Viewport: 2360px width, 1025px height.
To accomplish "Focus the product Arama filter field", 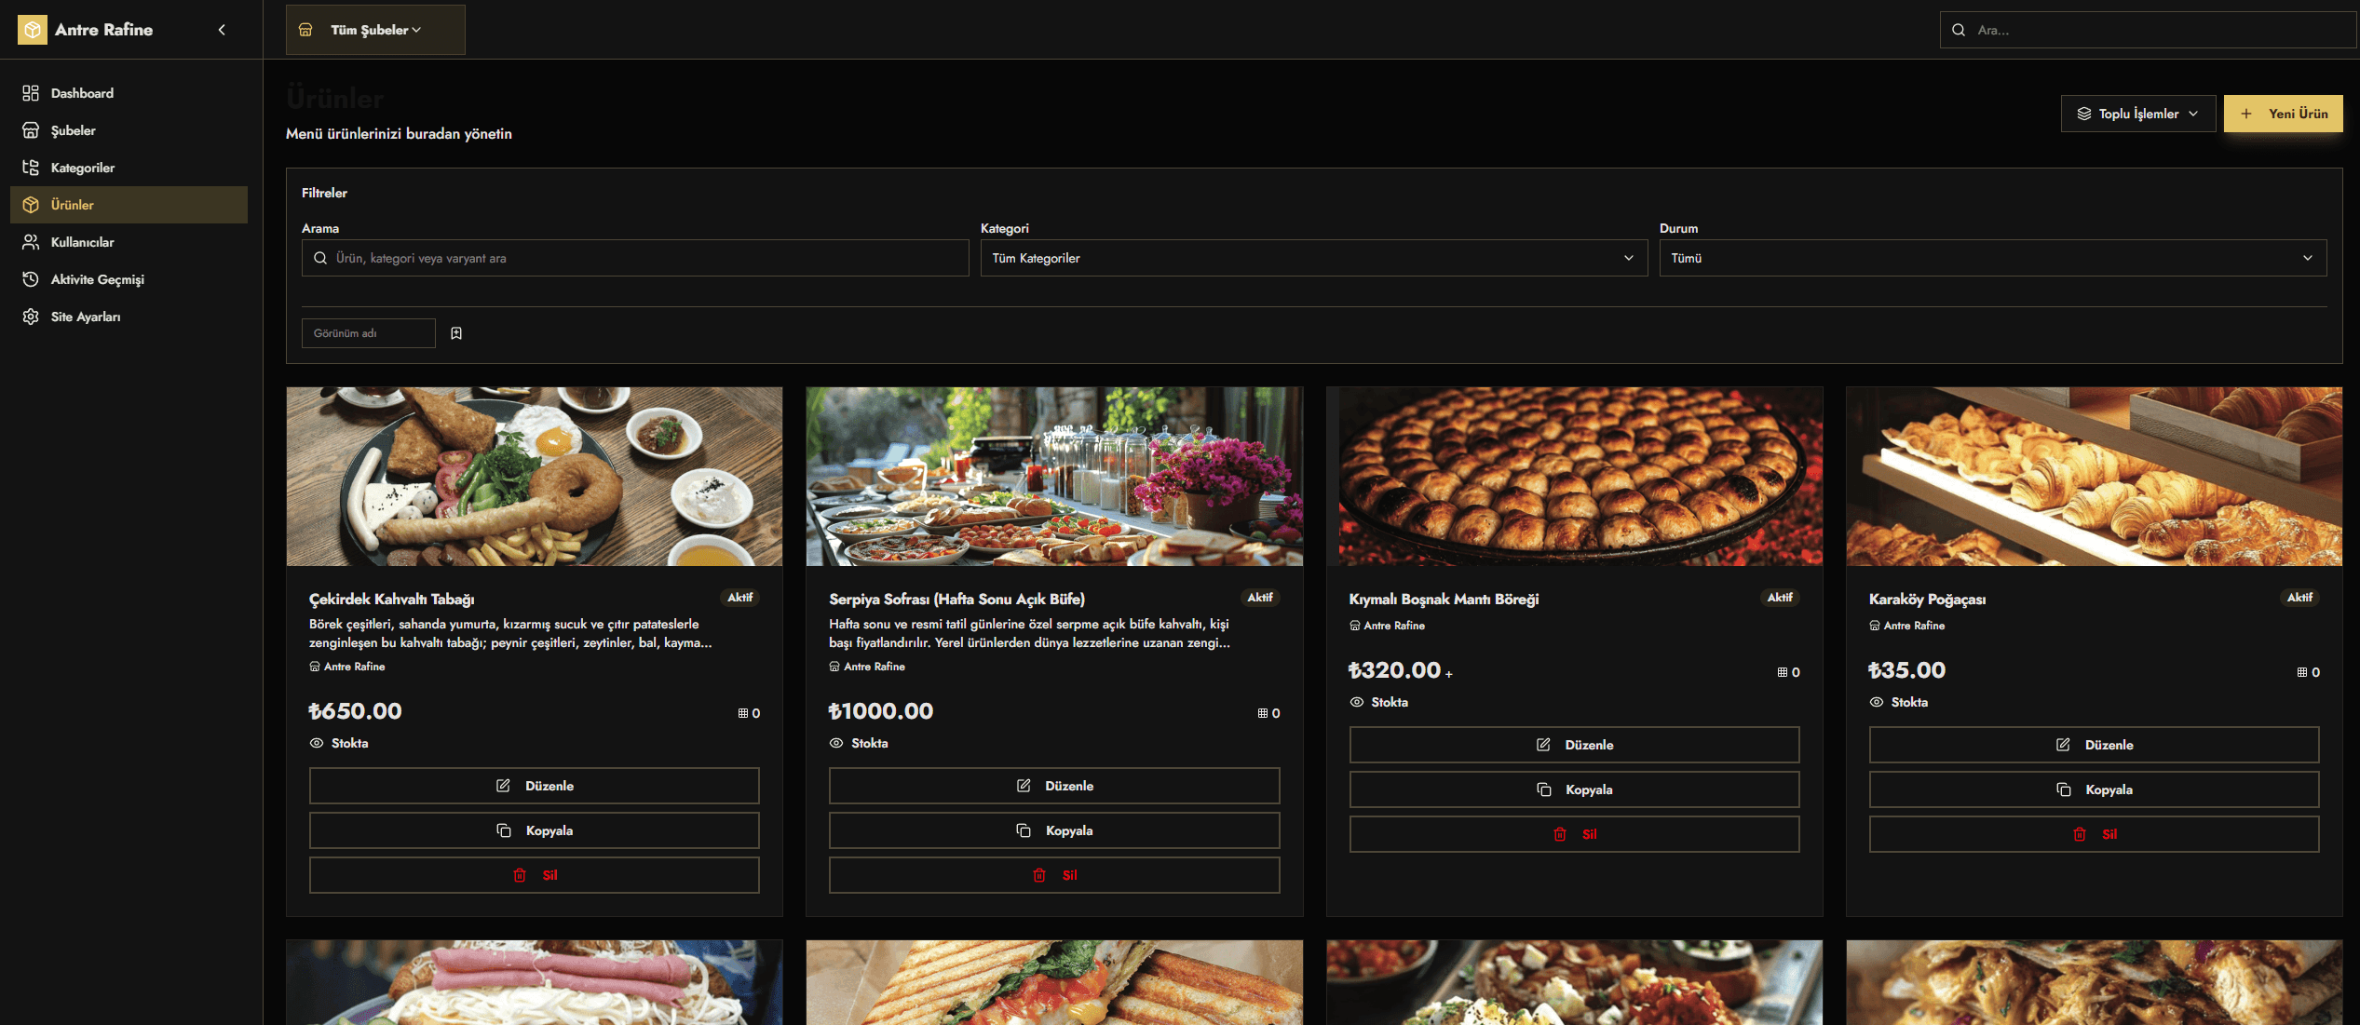I will coord(635,258).
